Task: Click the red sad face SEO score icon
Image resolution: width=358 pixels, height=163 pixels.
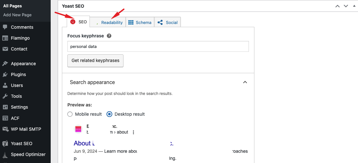Action: [73, 22]
